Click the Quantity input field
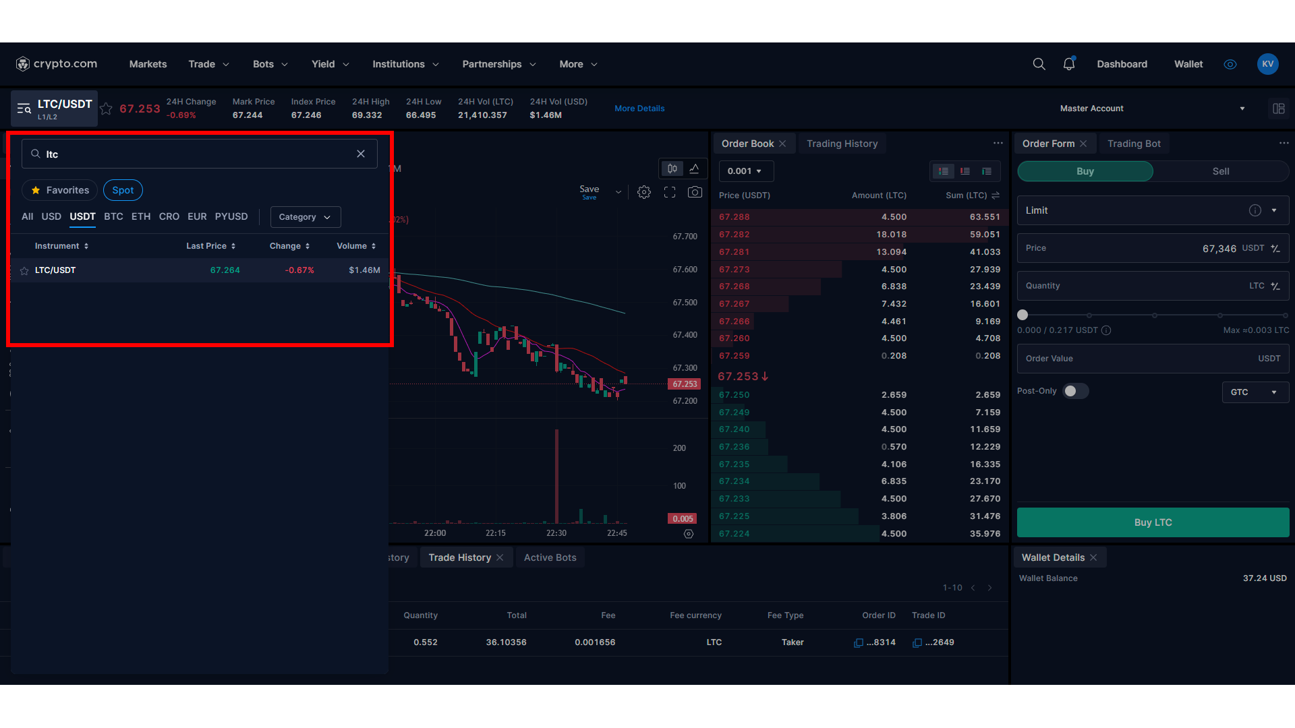 pos(1133,286)
